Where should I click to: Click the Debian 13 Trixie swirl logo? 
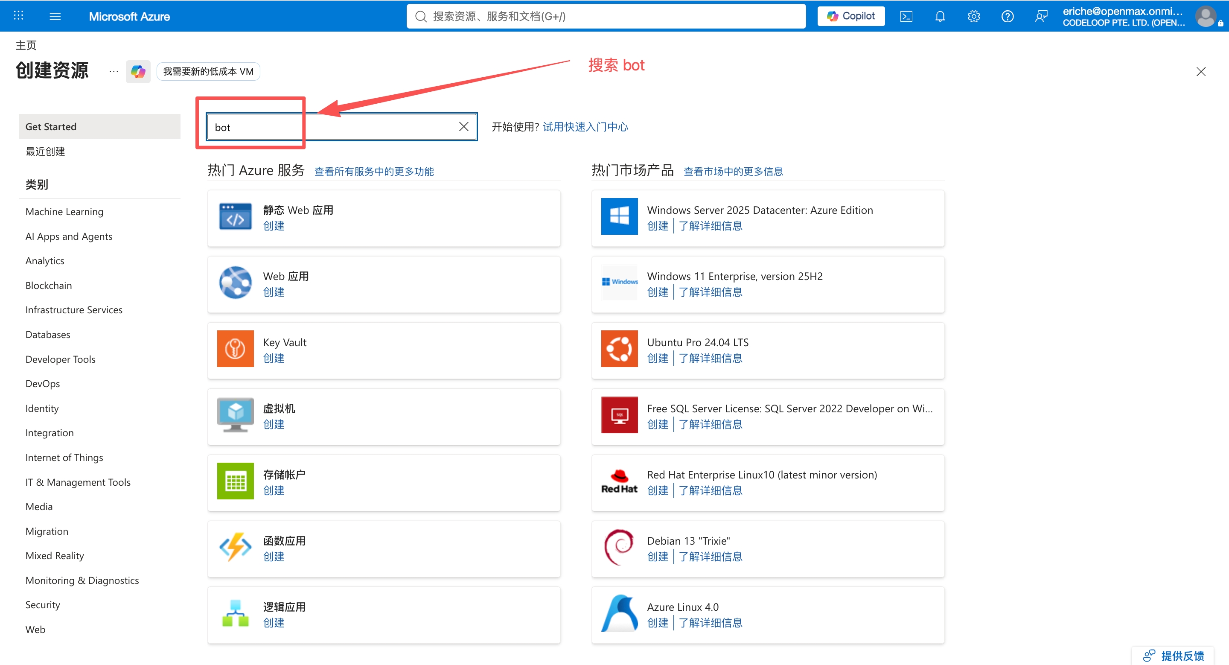[x=619, y=547]
